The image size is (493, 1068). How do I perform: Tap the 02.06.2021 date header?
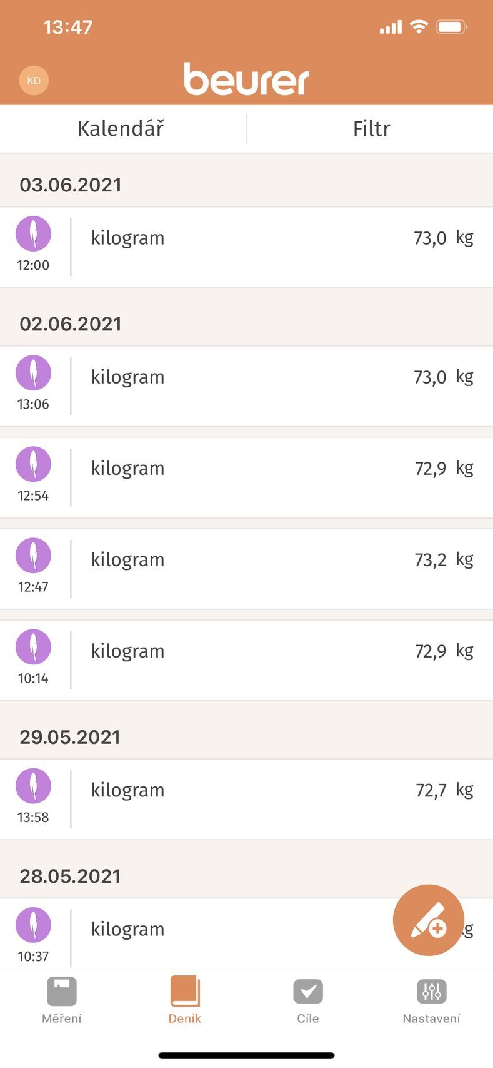[246, 323]
